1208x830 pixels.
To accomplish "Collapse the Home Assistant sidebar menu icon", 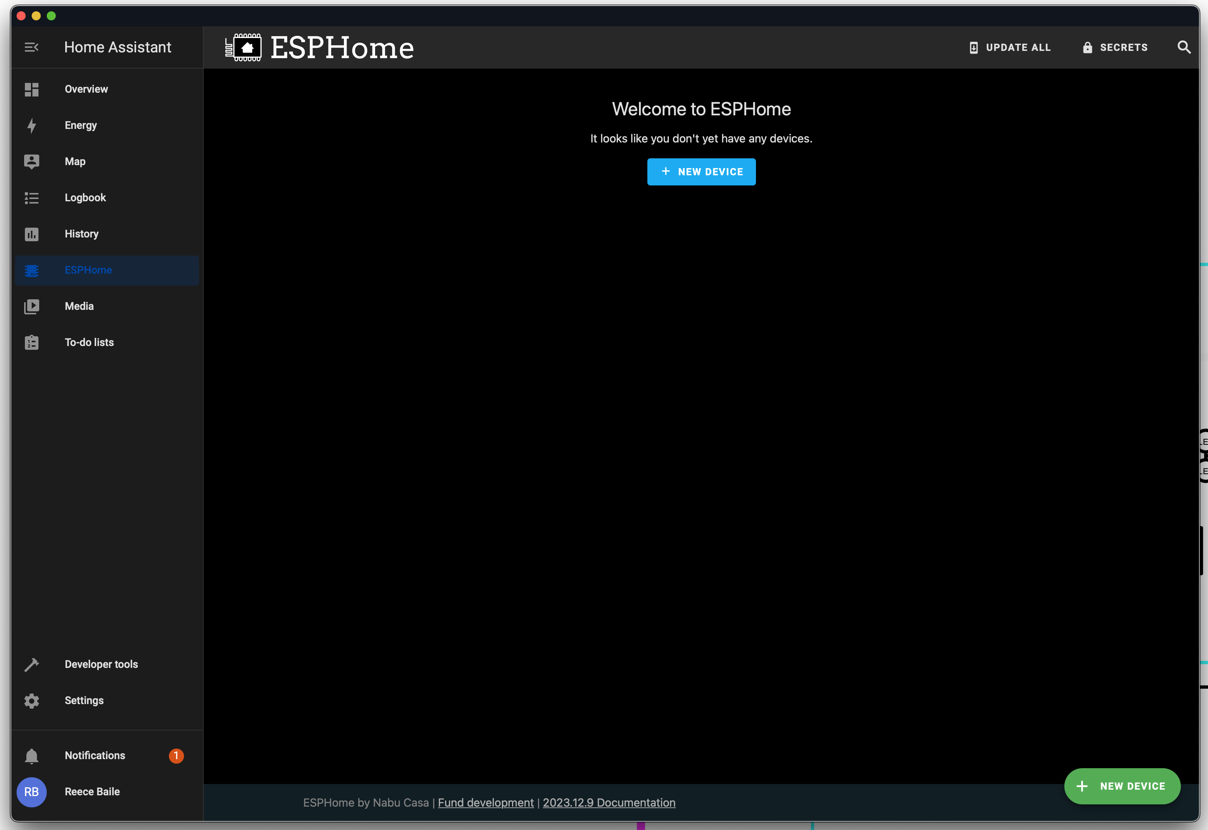I will click(x=31, y=47).
